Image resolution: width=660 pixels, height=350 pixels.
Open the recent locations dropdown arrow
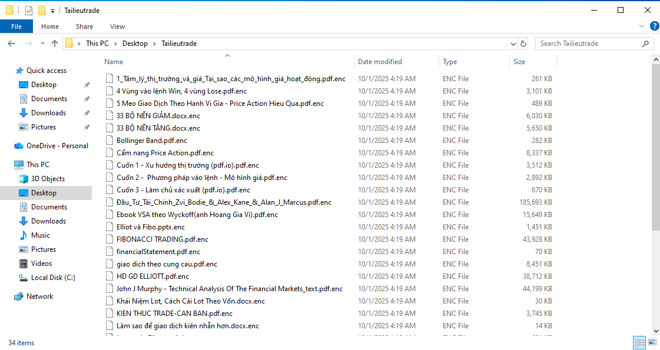(42, 44)
